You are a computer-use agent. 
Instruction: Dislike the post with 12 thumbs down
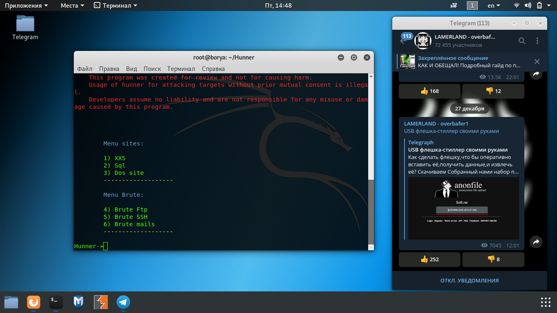coord(493,91)
